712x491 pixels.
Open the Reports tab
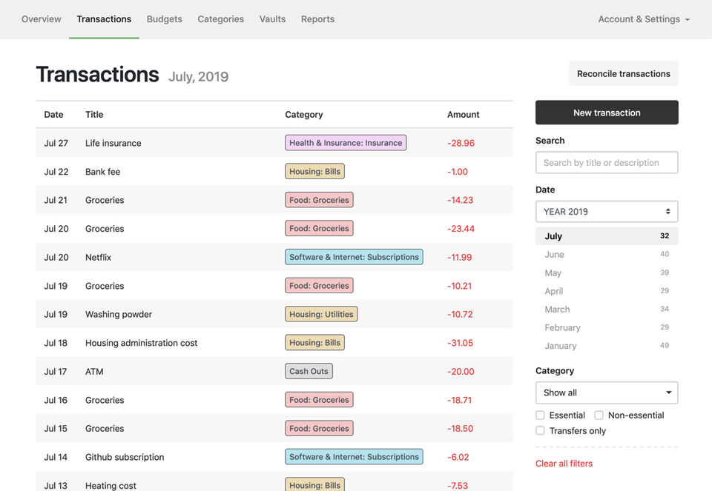point(318,19)
